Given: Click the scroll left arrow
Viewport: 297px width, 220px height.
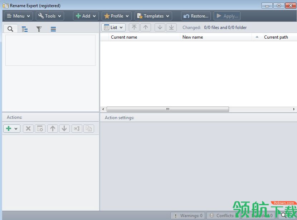Looking at the screenshot, I should coord(103,109).
